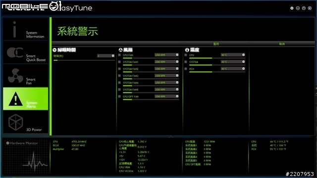The height and width of the screenshot is (178, 317).
Task: Enable the SYSTEM FAN5 alert checkbox
Action: tap(119, 89)
